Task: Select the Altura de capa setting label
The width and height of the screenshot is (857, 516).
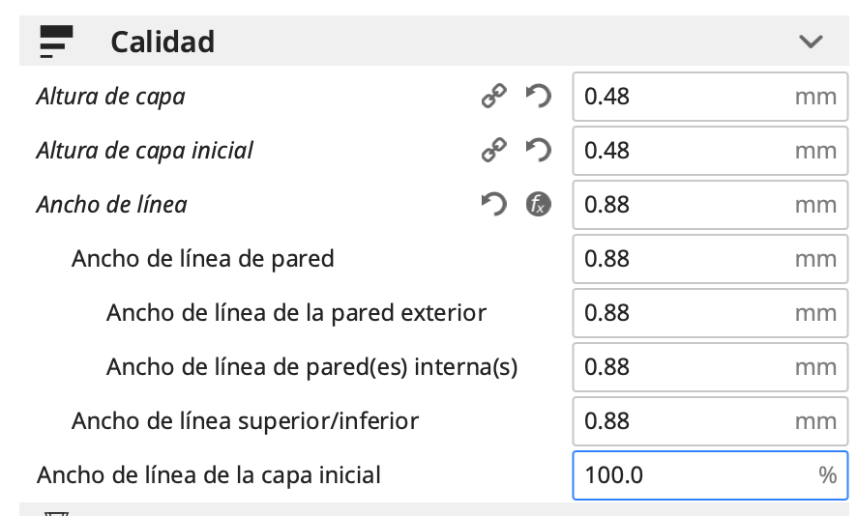Action: point(110,97)
